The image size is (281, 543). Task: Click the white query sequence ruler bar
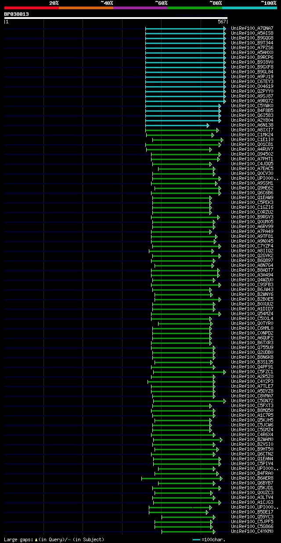(115, 18)
